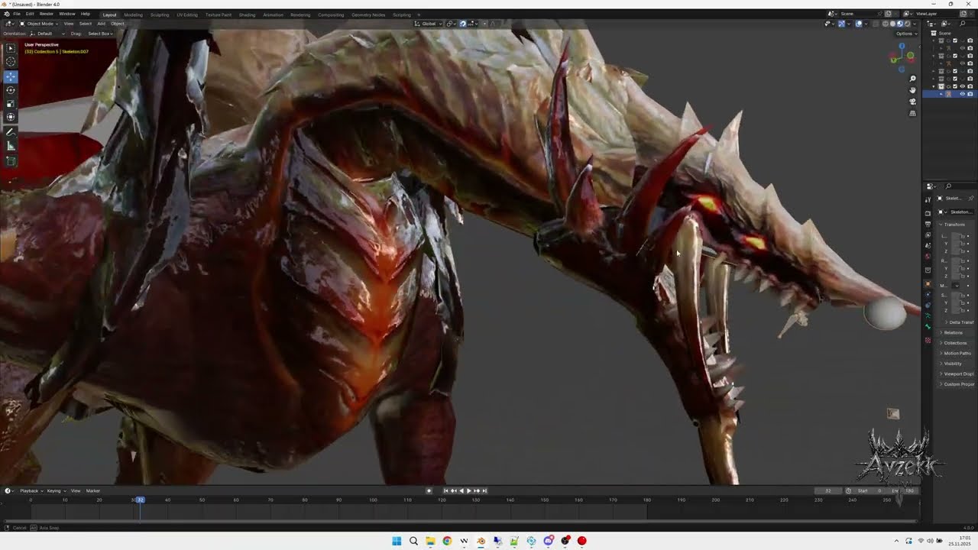Open Chrome from the taskbar

(x=447, y=541)
